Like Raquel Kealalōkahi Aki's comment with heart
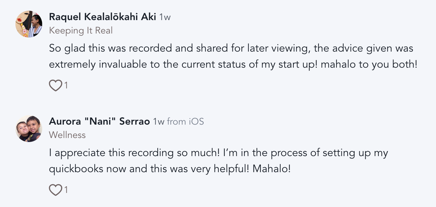Image resolution: width=436 pixels, height=207 pixels. [55, 86]
